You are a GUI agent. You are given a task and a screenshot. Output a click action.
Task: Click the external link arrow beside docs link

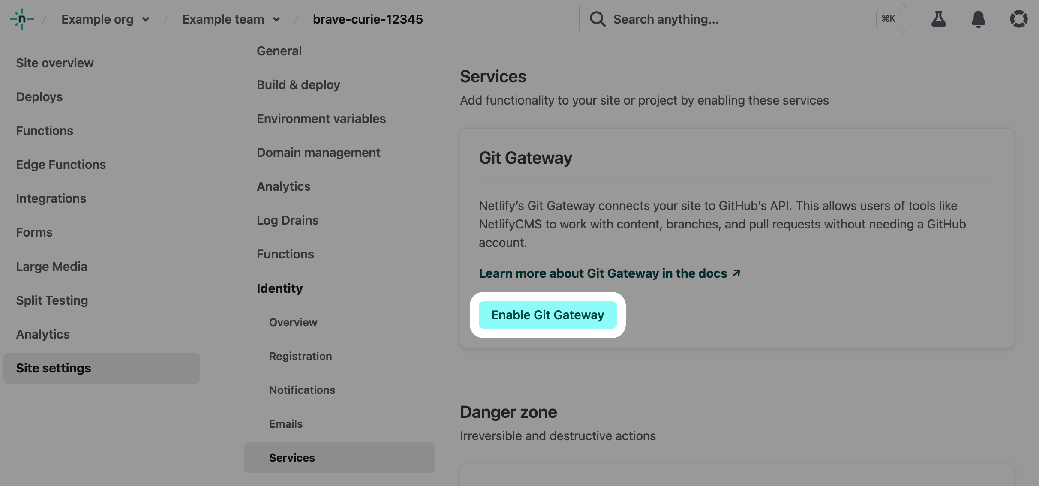(736, 273)
